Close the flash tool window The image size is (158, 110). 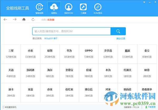pos(155,2)
